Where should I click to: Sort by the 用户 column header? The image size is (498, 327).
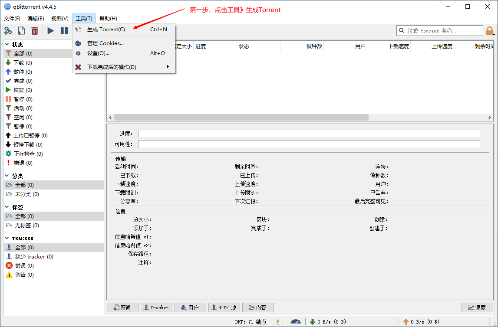tap(346, 46)
